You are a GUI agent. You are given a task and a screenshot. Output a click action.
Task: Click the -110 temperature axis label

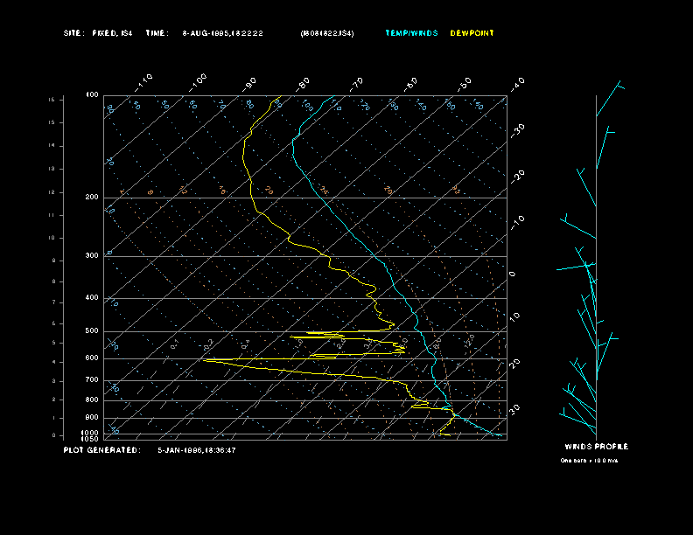pos(143,82)
